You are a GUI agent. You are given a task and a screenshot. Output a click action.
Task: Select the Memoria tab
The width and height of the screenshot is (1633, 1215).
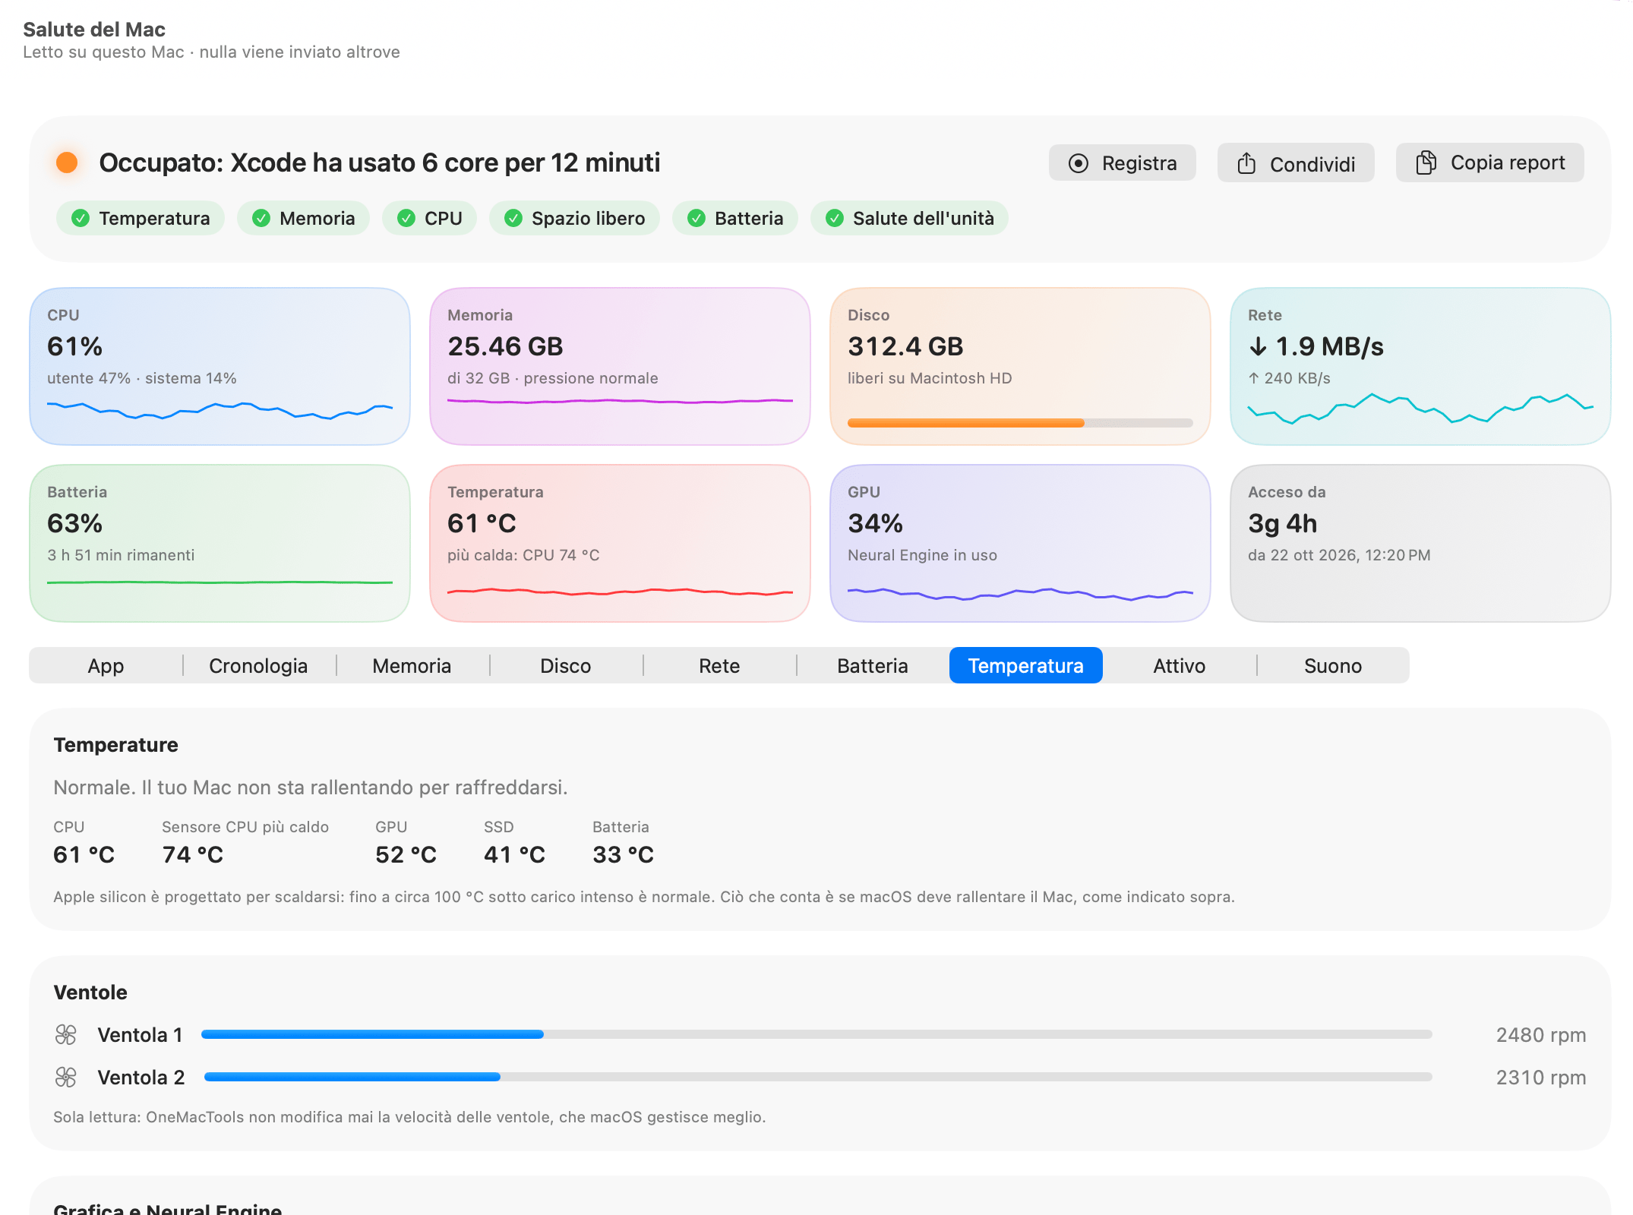(x=412, y=666)
